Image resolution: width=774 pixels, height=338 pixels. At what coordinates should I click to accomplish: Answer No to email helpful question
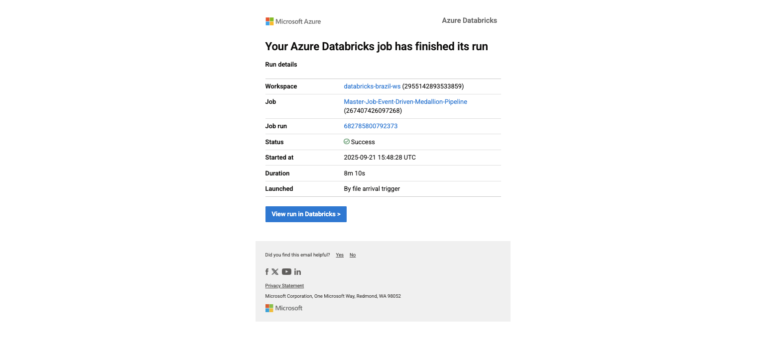coord(353,255)
